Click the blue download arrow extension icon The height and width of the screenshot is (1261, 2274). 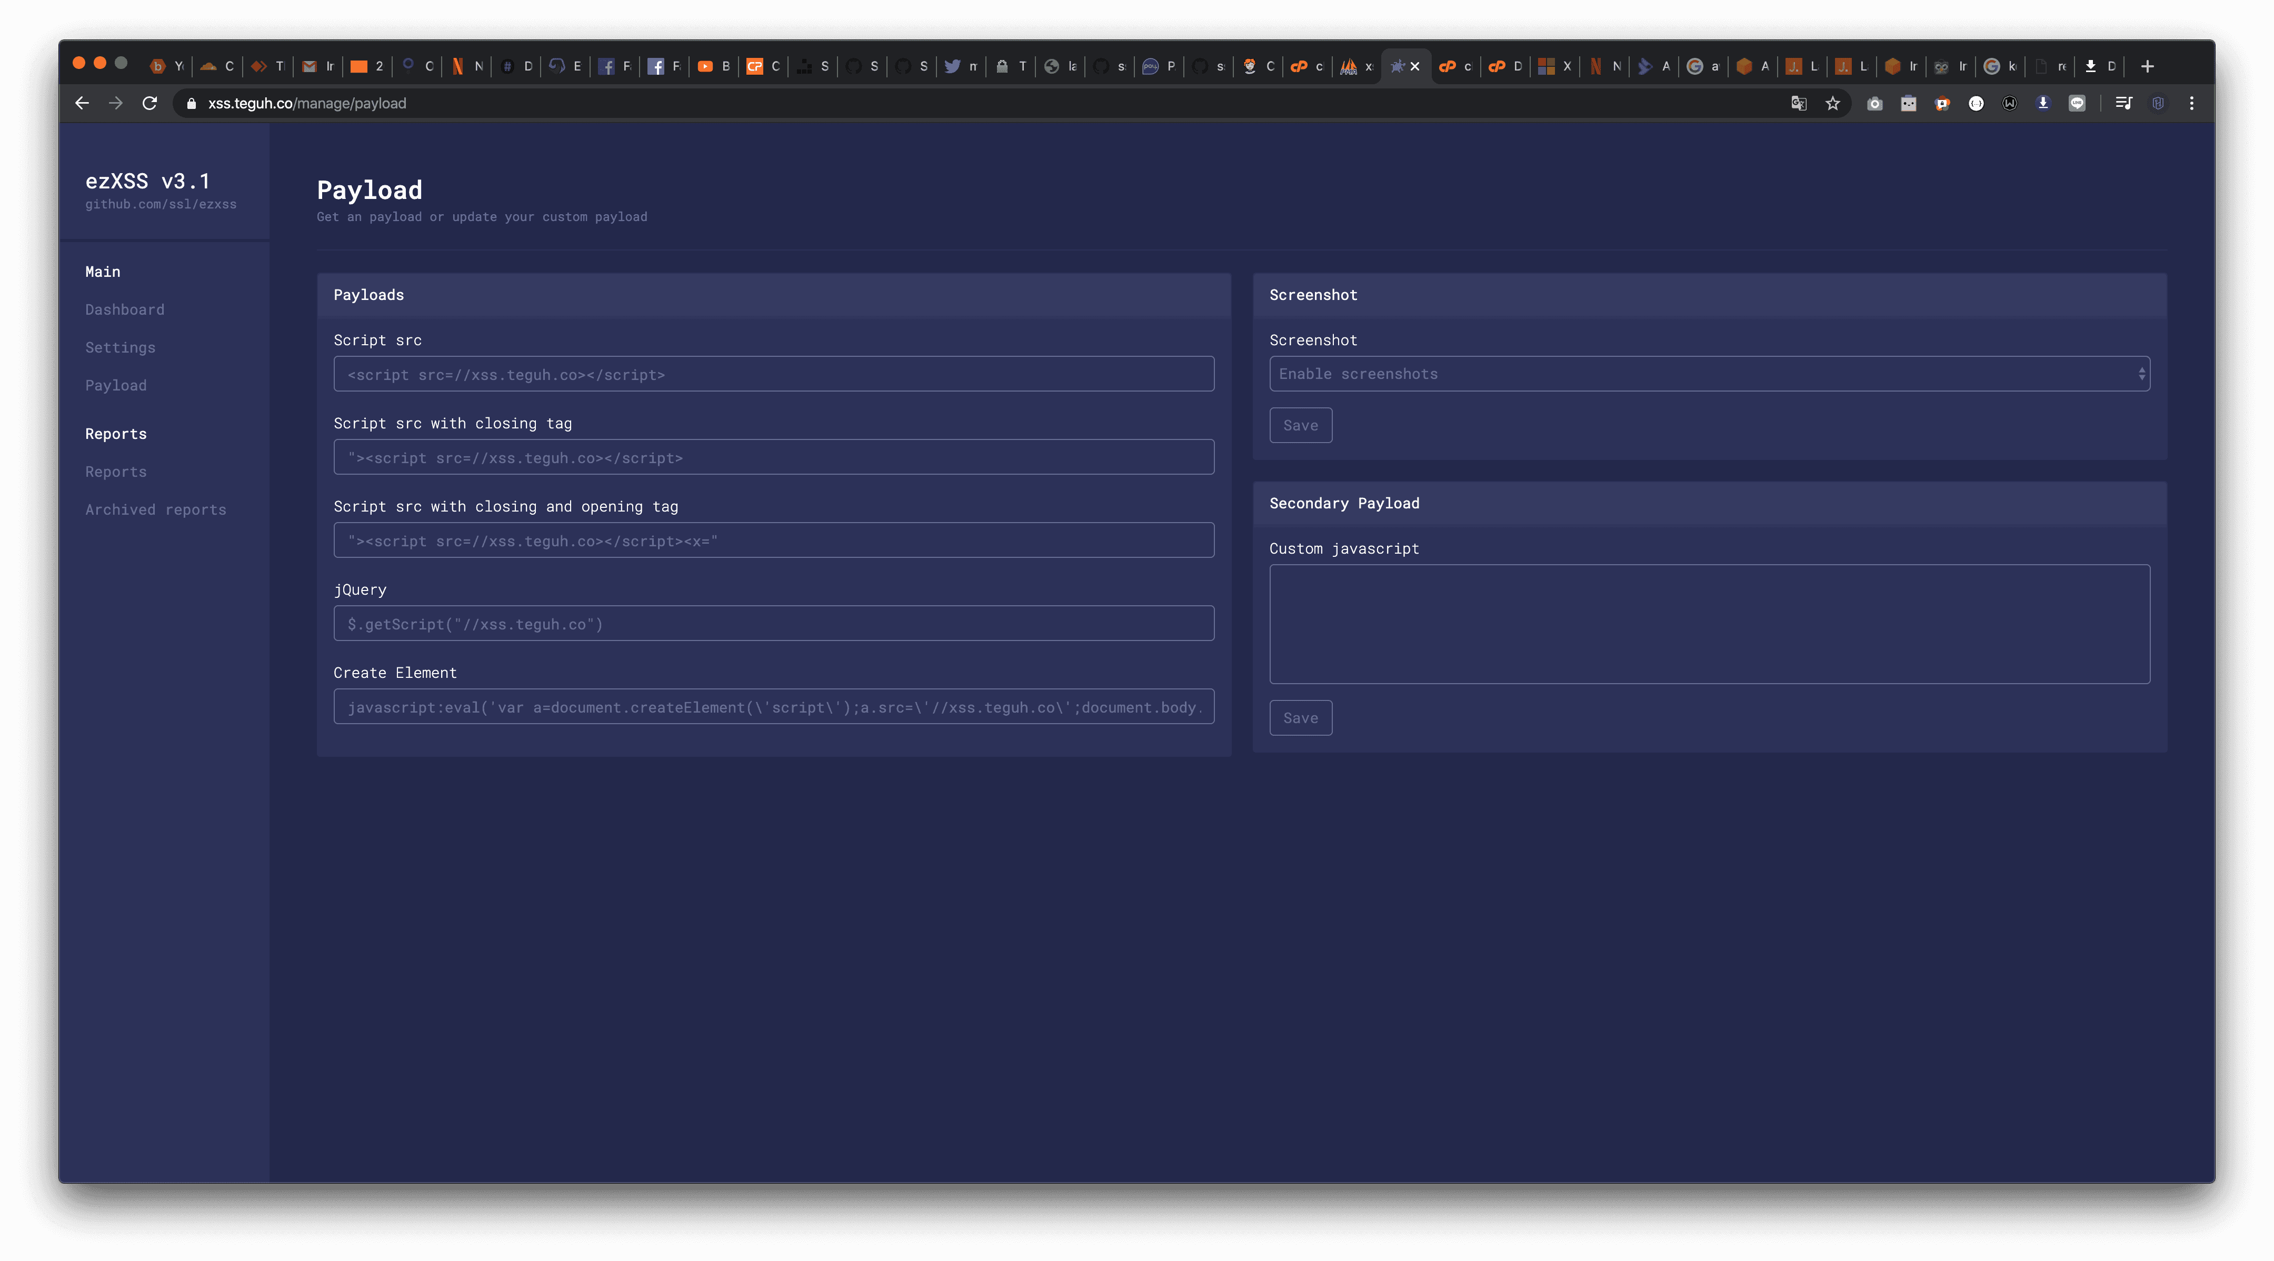click(2043, 103)
